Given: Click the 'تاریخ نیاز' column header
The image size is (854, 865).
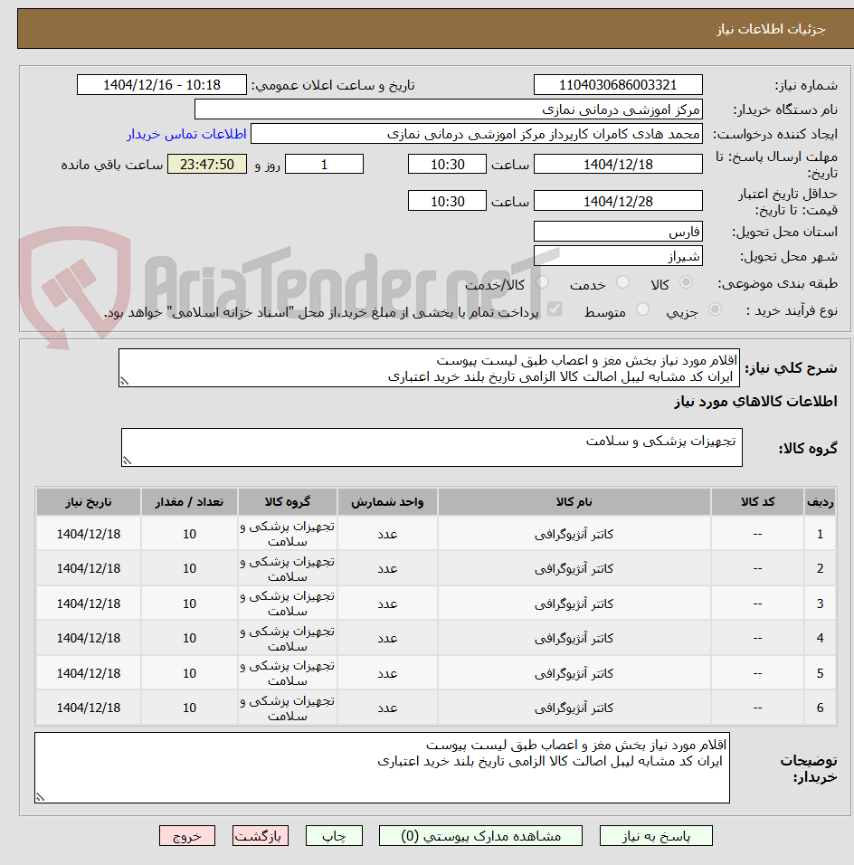Looking at the screenshot, I should point(89,501).
